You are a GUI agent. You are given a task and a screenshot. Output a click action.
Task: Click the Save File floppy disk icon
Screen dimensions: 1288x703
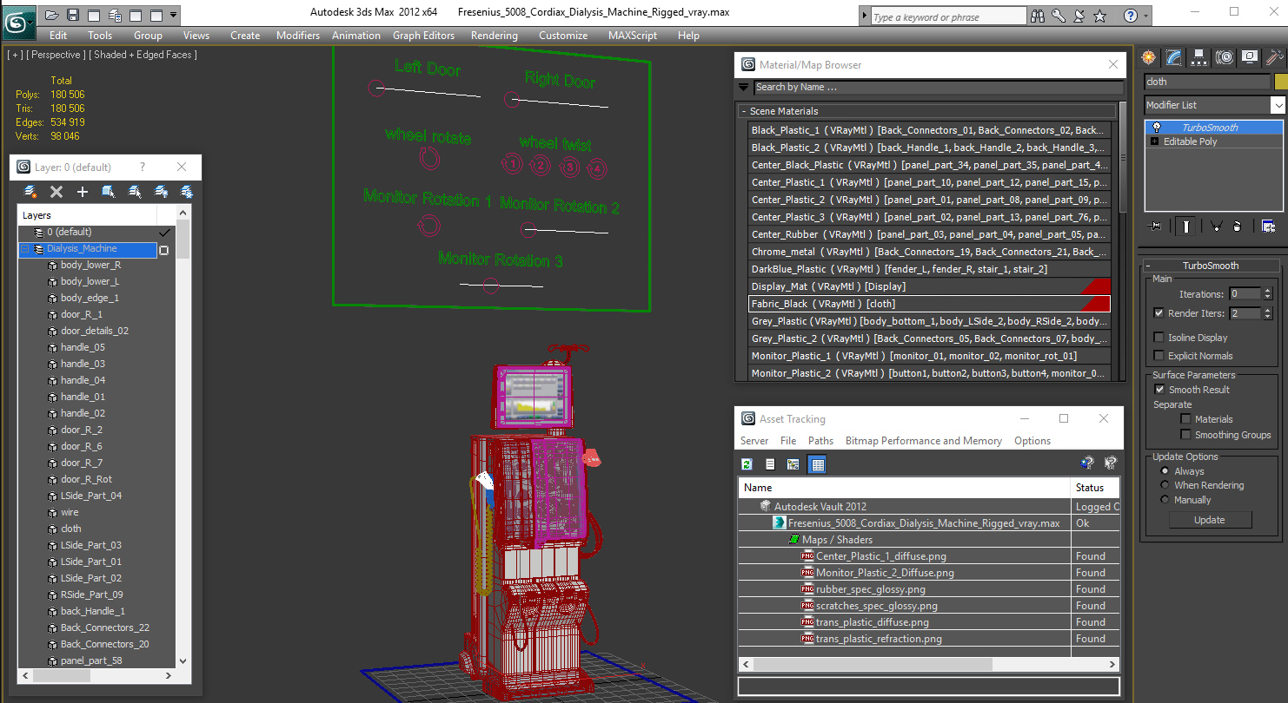point(73,15)
